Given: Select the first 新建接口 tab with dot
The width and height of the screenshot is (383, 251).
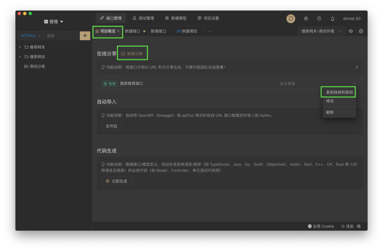Looking at the screenshot, I should click(x=135, y=31).
